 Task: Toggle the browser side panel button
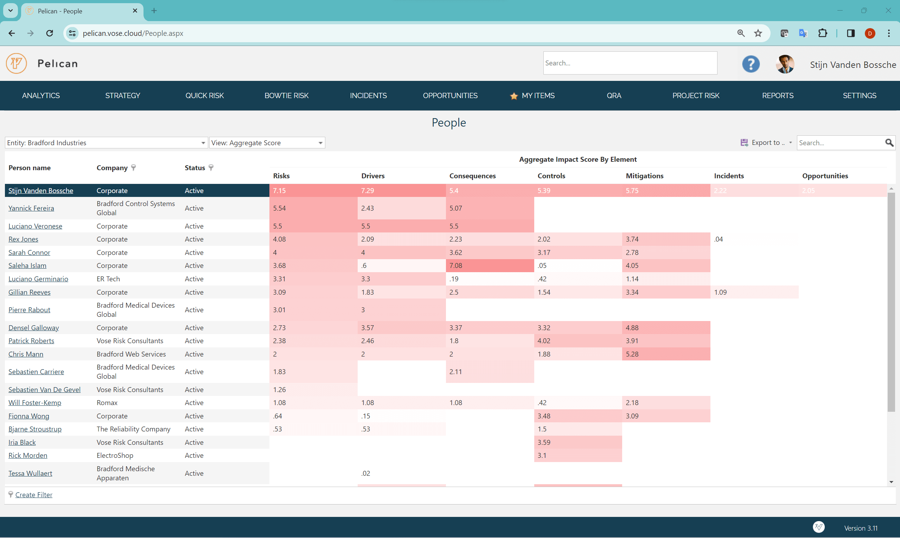pos(850,33)
